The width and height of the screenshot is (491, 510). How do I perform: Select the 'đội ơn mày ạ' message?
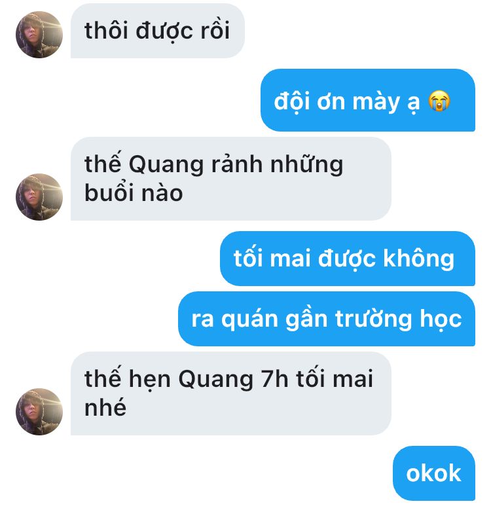[368, 100]
